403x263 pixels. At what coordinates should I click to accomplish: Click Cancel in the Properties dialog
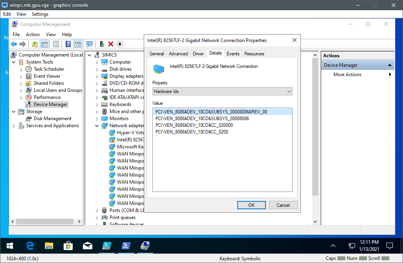[283, 205]
